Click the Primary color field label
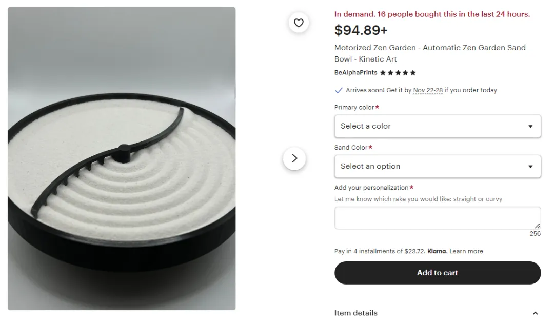This screenshot has height=325, width=554. coord(354,107)
